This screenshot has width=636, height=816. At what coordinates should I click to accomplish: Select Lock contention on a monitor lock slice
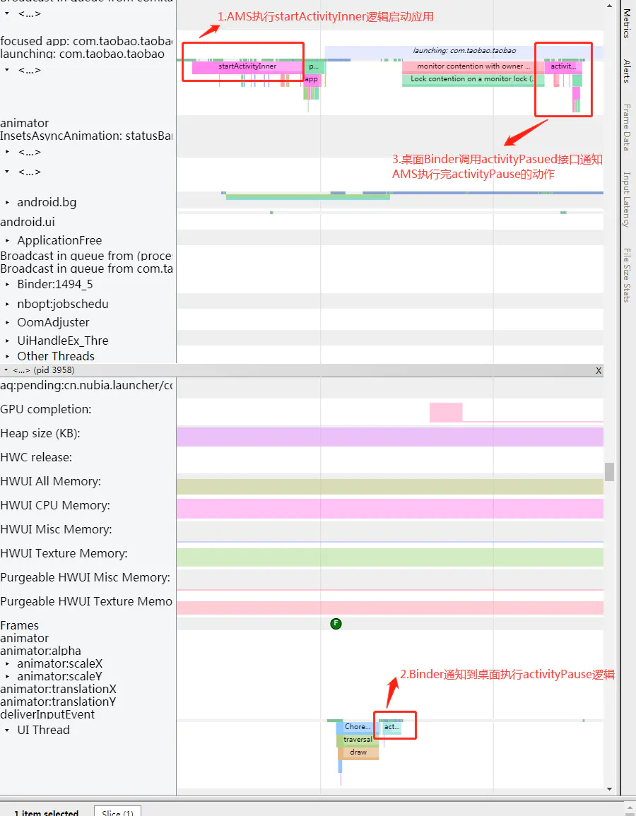point(473,79)
